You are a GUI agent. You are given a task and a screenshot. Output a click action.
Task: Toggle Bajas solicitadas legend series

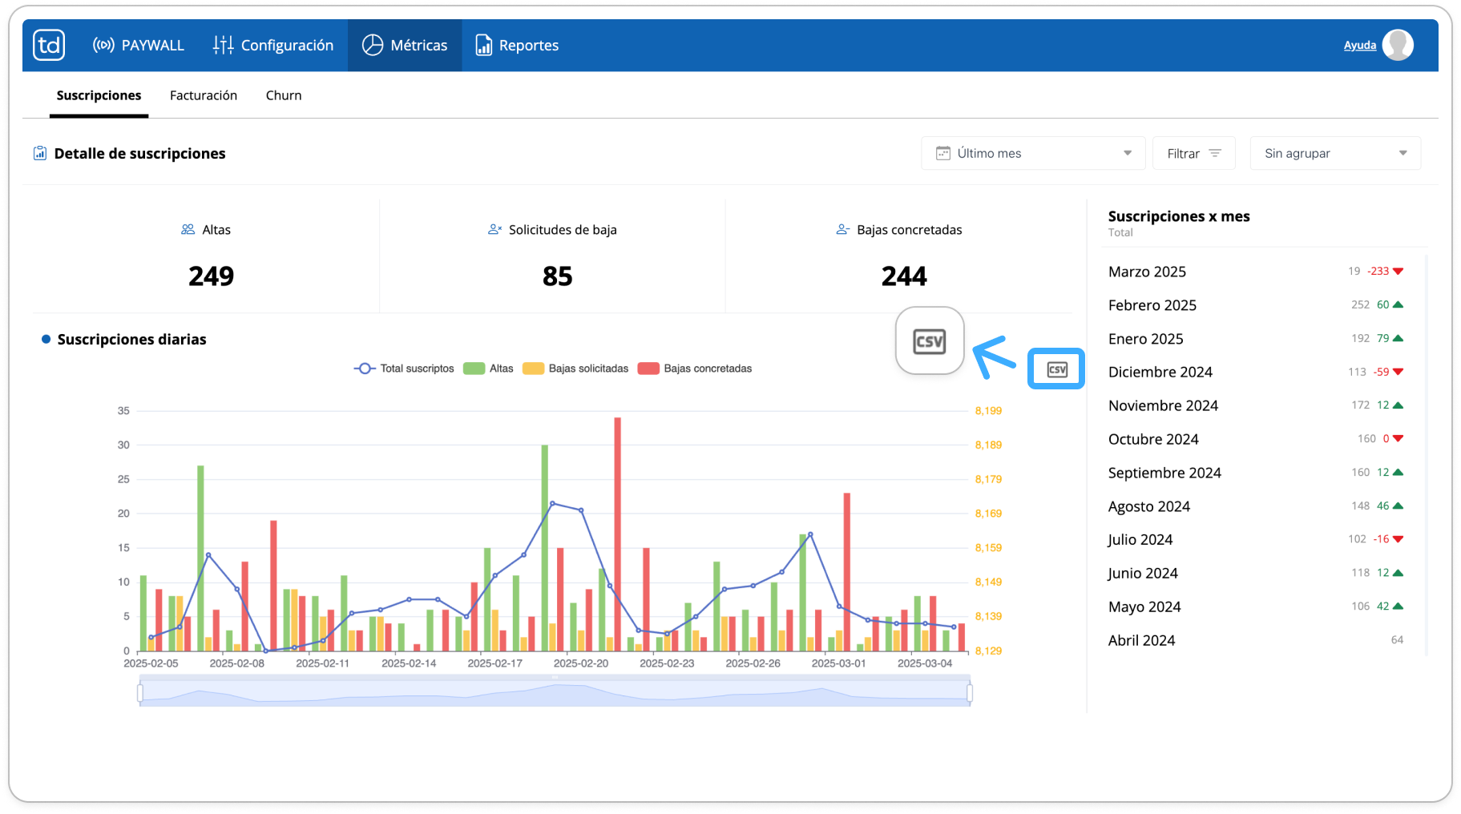click(x=575, y=369)
